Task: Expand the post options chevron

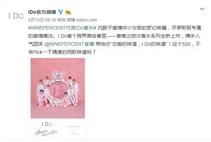Action: pyautogui.click(x=202, y=9)
